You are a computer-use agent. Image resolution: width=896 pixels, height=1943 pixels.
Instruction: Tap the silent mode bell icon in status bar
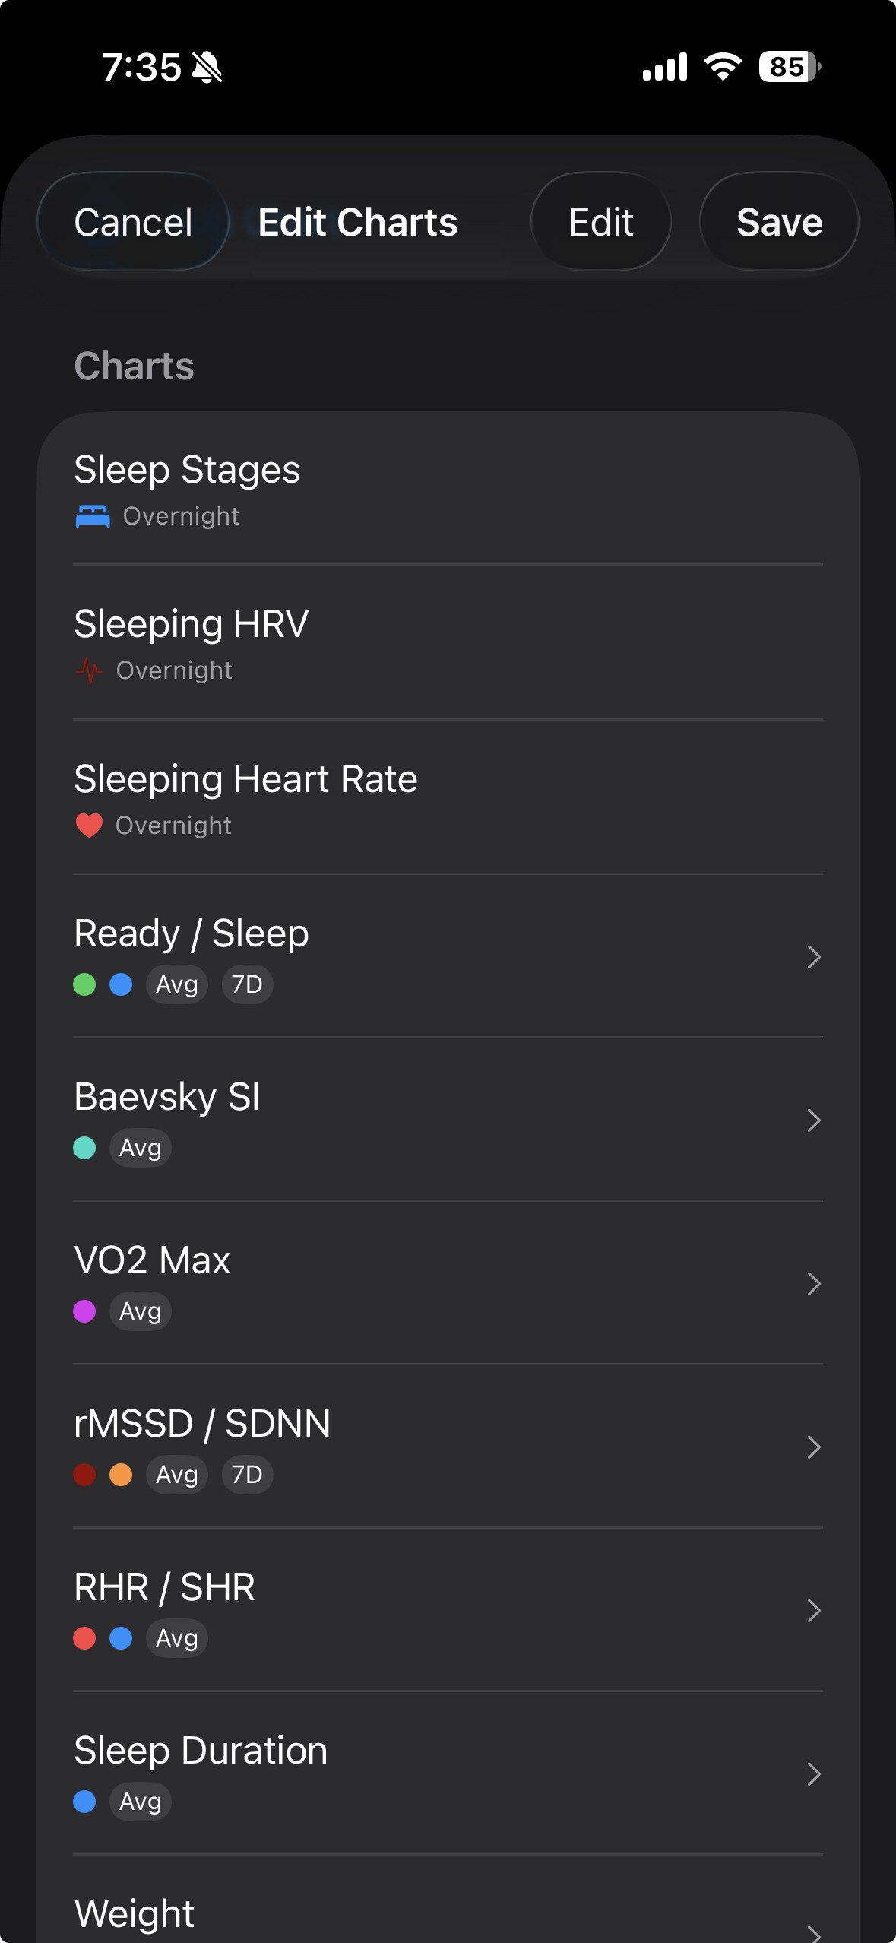tap(207, 68)
